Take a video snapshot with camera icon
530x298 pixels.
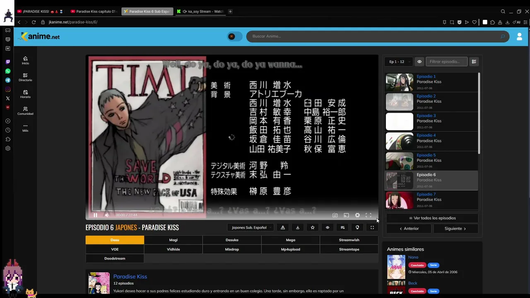click(x=335, y=215)
